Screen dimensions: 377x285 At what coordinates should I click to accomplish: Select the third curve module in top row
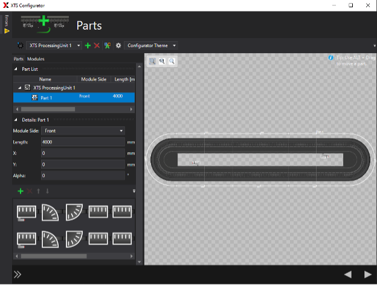pyautogui.click(x=74, y=212)
